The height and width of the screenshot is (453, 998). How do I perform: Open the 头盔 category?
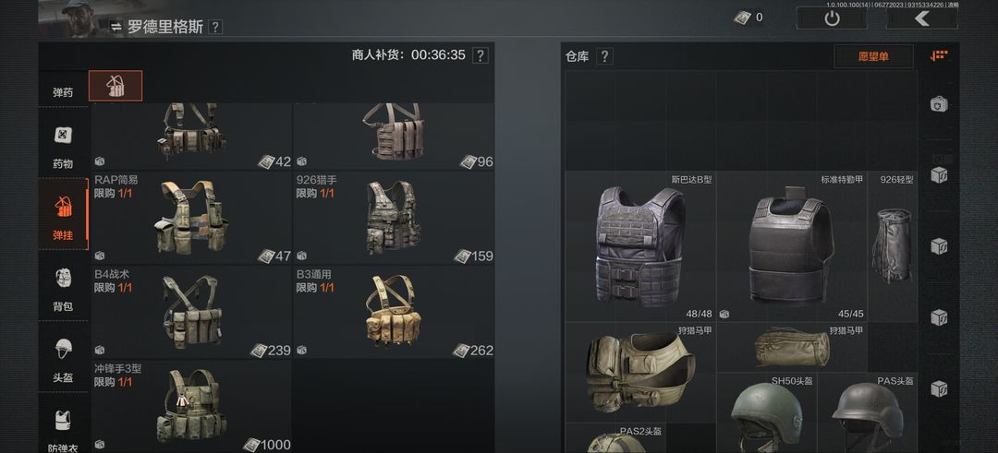tap(63, 360)
